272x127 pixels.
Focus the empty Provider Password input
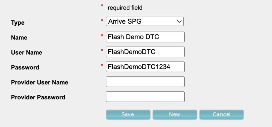[x=145, y=97]
